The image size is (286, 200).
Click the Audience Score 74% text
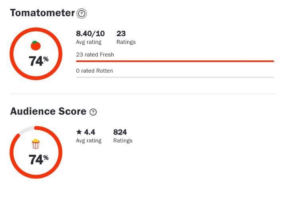coord(38,160)
